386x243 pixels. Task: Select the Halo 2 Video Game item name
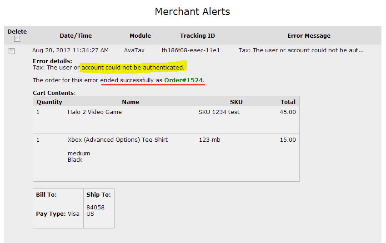[95, 112]
